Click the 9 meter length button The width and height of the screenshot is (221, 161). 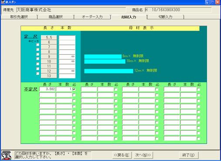49,56
